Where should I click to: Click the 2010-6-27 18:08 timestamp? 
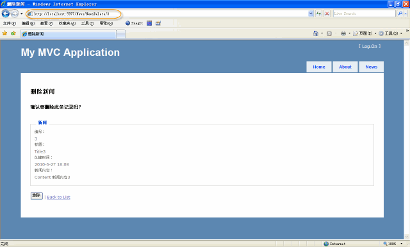point(51,164)
